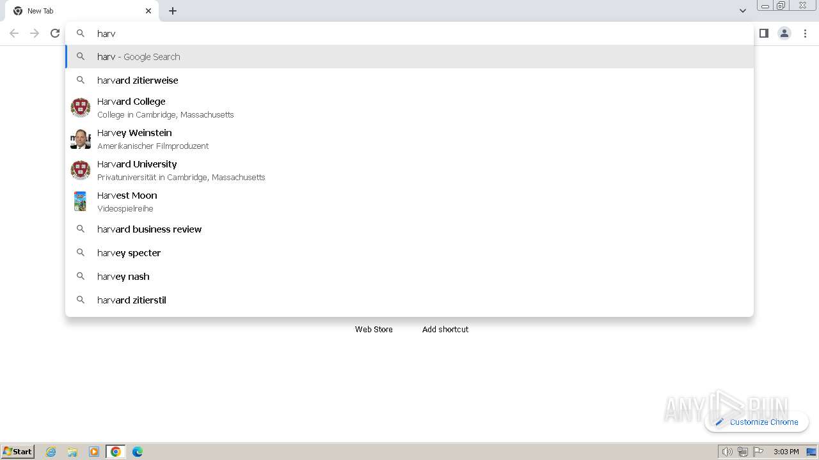819x460 pixels.
Task: Launch Internet Explorer from taskbar
Action: click(51, 452)
